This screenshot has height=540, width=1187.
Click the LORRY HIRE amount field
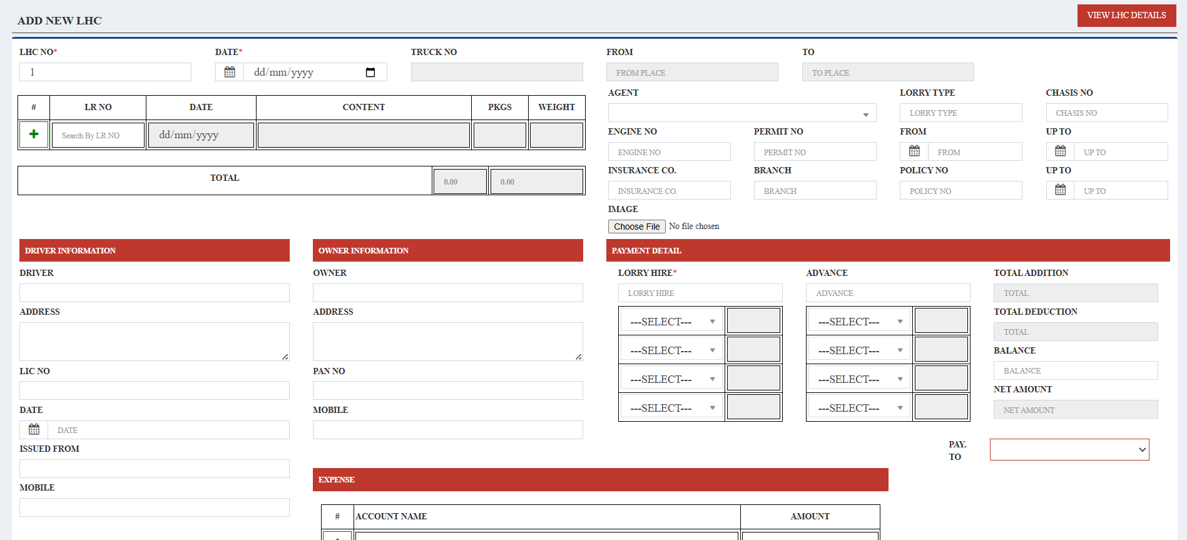pyautogui.click(x=700, y=293)
